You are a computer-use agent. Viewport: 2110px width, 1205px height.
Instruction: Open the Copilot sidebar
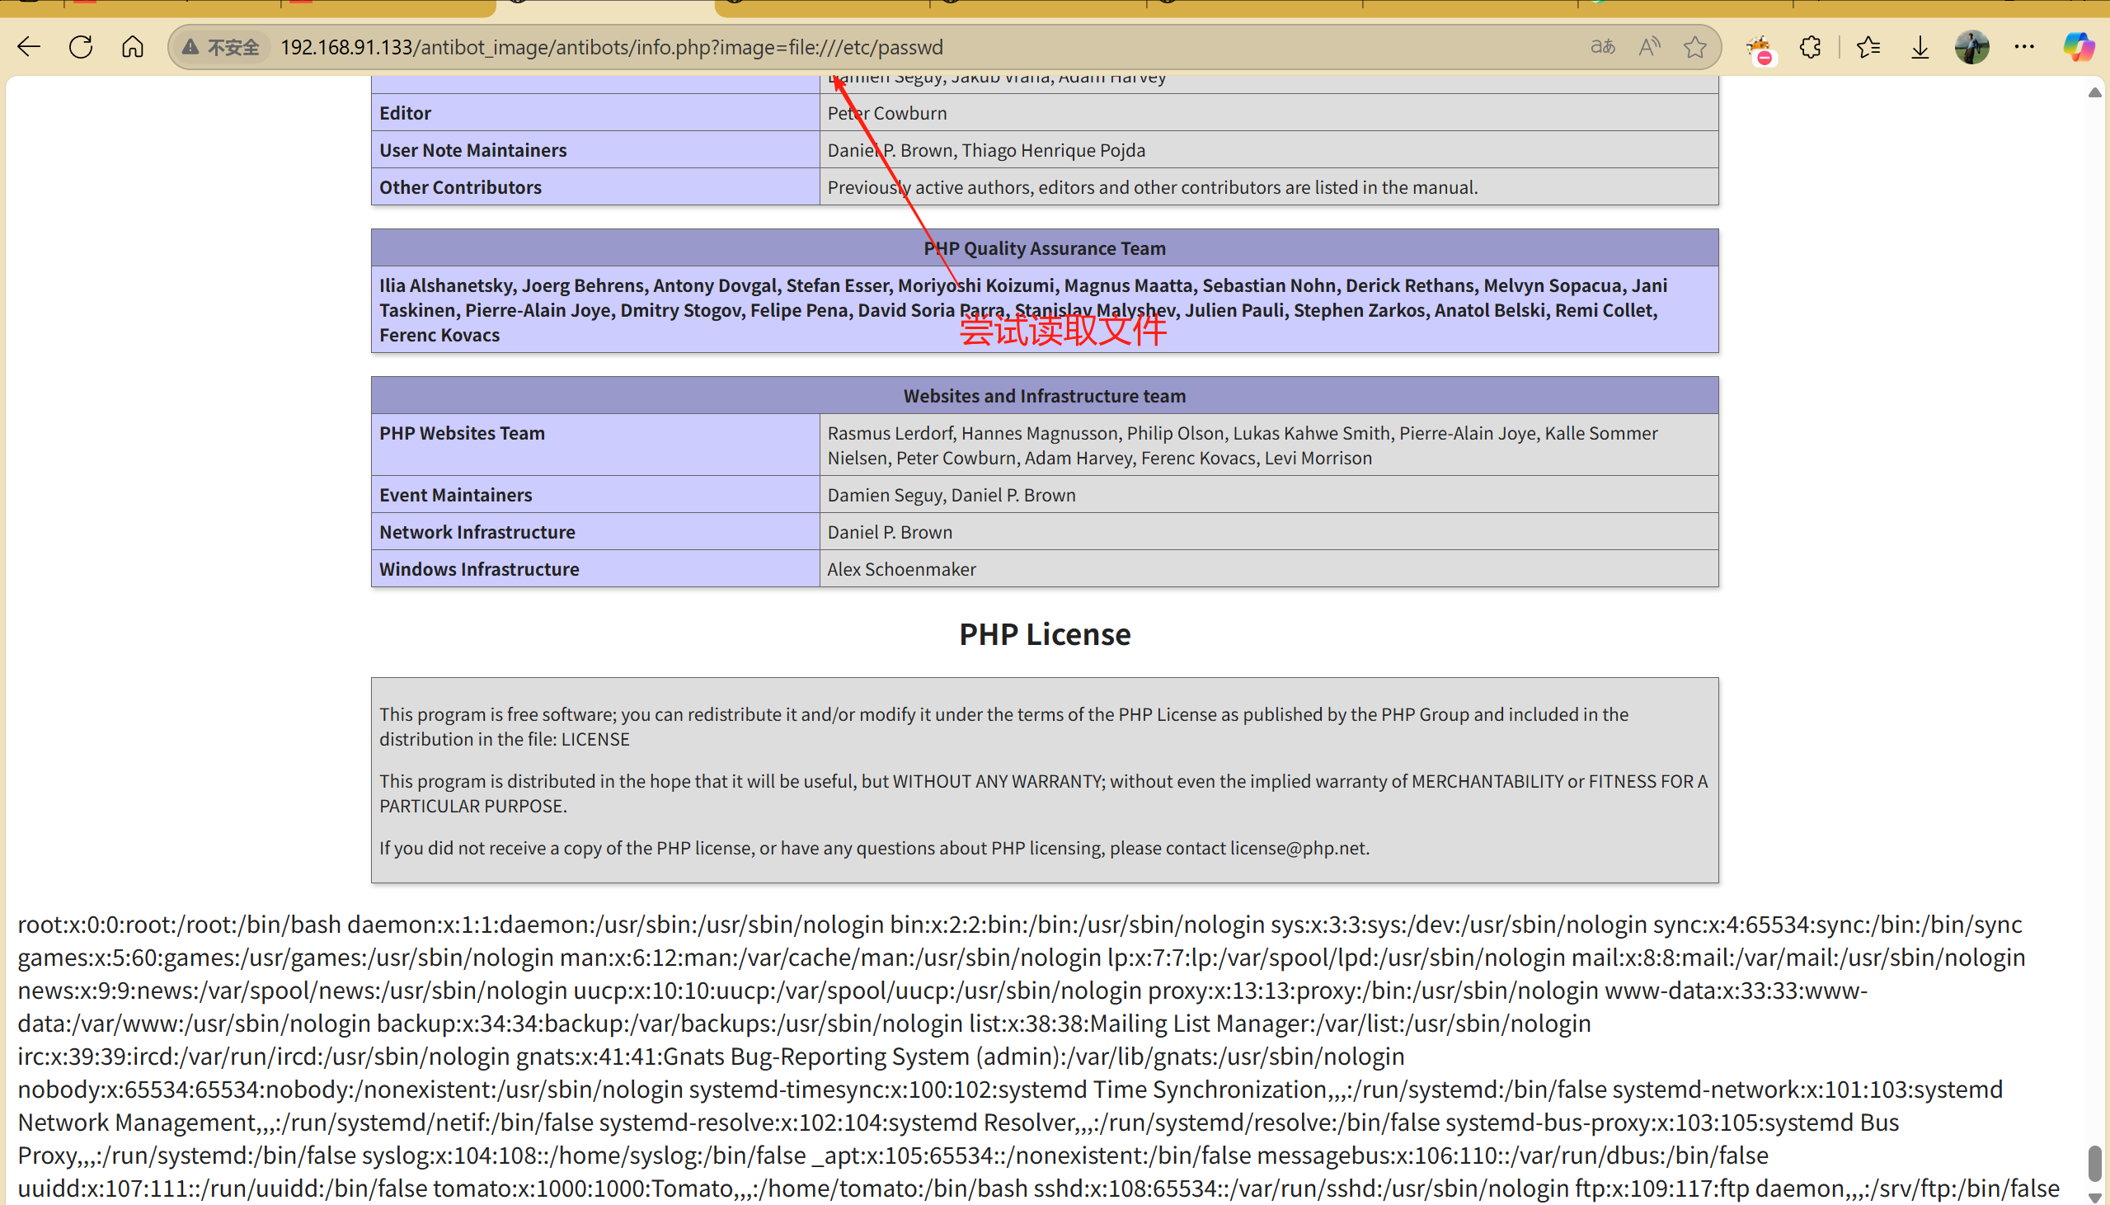2078,47
